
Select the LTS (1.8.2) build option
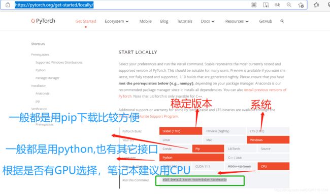point(268,131)
